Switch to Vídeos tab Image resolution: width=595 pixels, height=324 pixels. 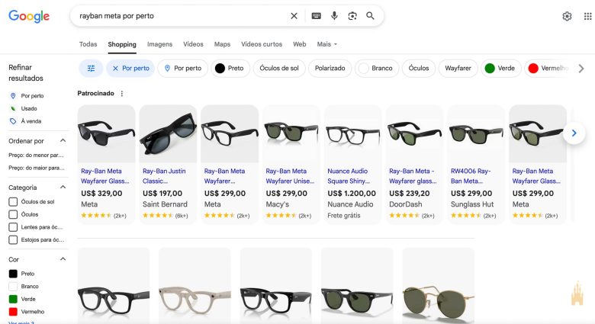pyautogui.click(x=193, y=44)
